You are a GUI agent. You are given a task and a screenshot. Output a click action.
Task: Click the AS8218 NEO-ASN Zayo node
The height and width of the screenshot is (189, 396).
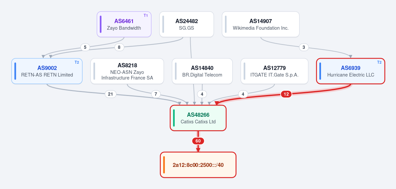(x=127, y=71)
